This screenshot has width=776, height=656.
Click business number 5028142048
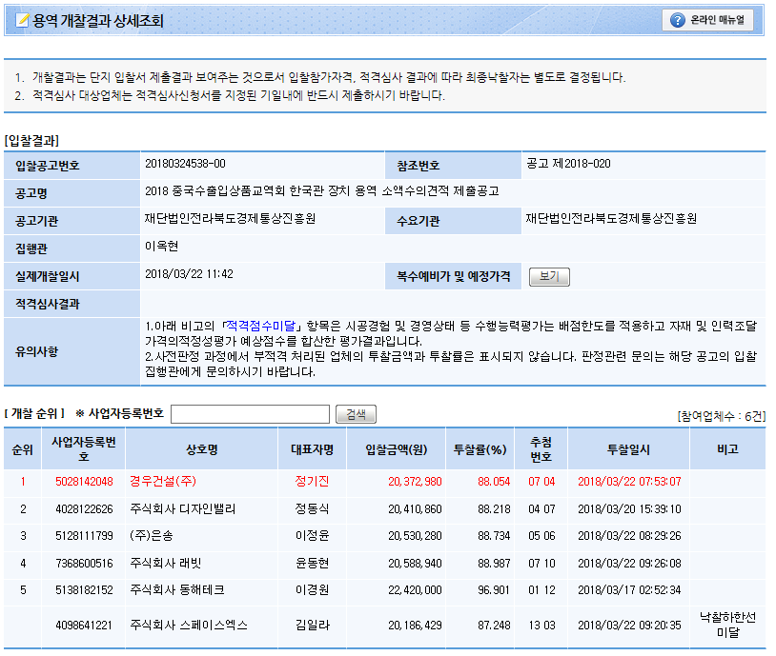[x=84, y=482]
